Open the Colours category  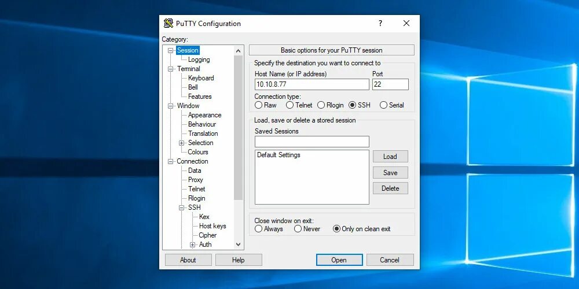198,152
